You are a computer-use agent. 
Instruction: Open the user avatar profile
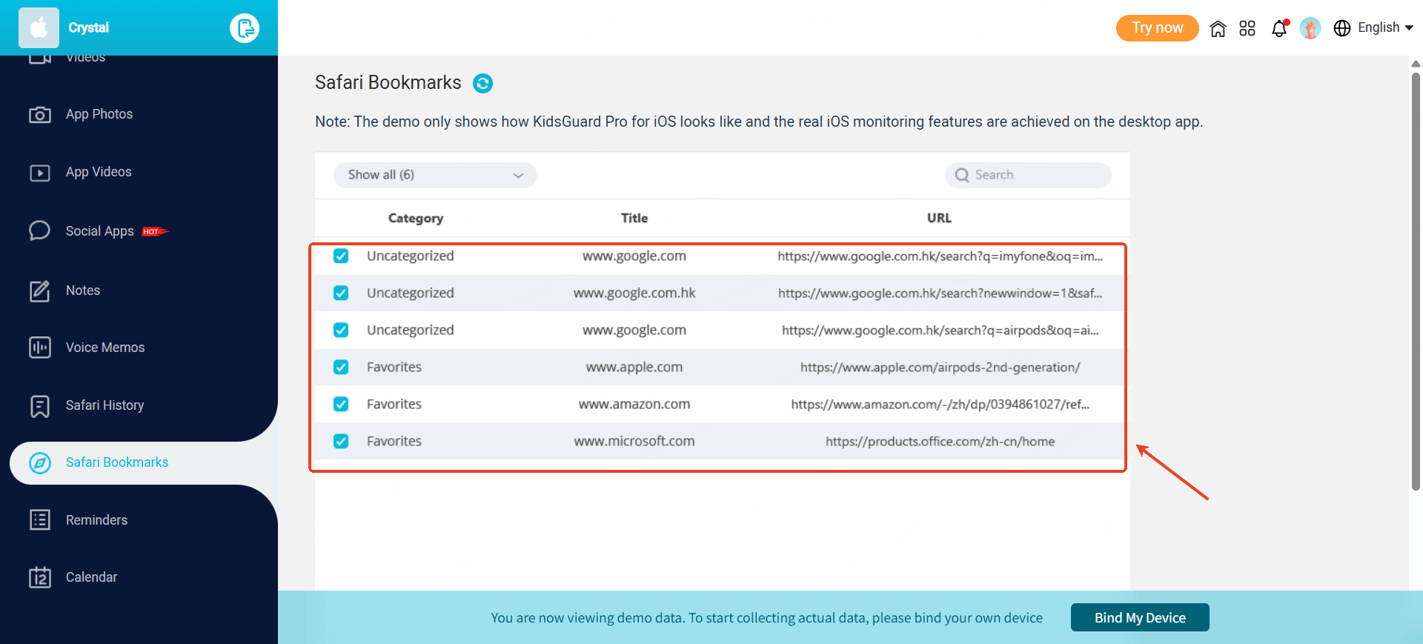[1310, 28]
